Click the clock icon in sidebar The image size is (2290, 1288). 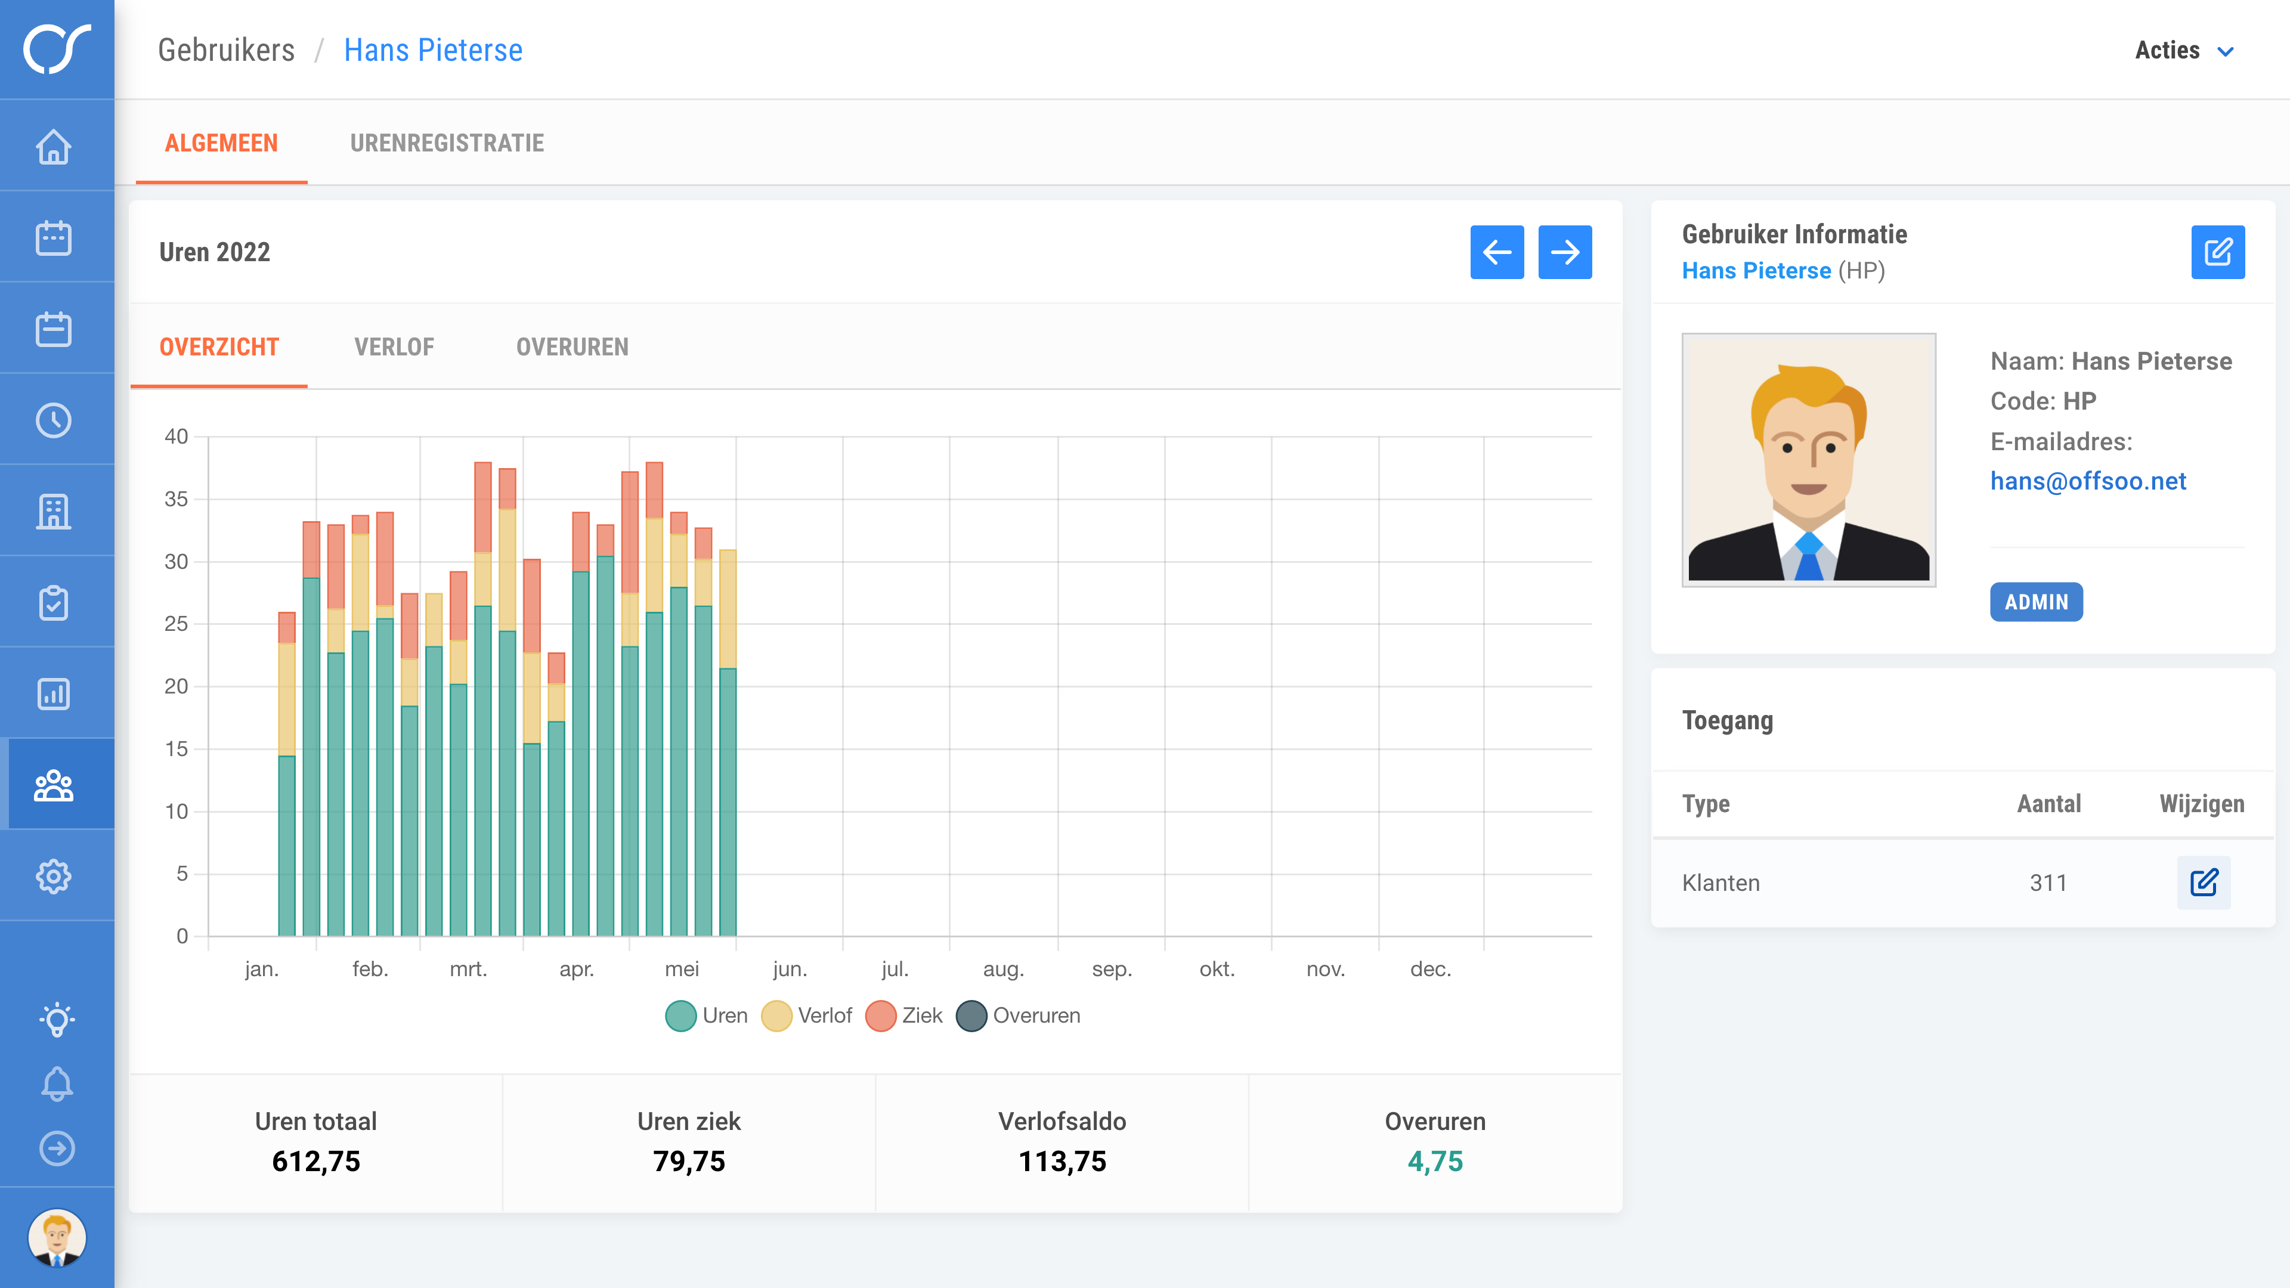tap(54, 420)
